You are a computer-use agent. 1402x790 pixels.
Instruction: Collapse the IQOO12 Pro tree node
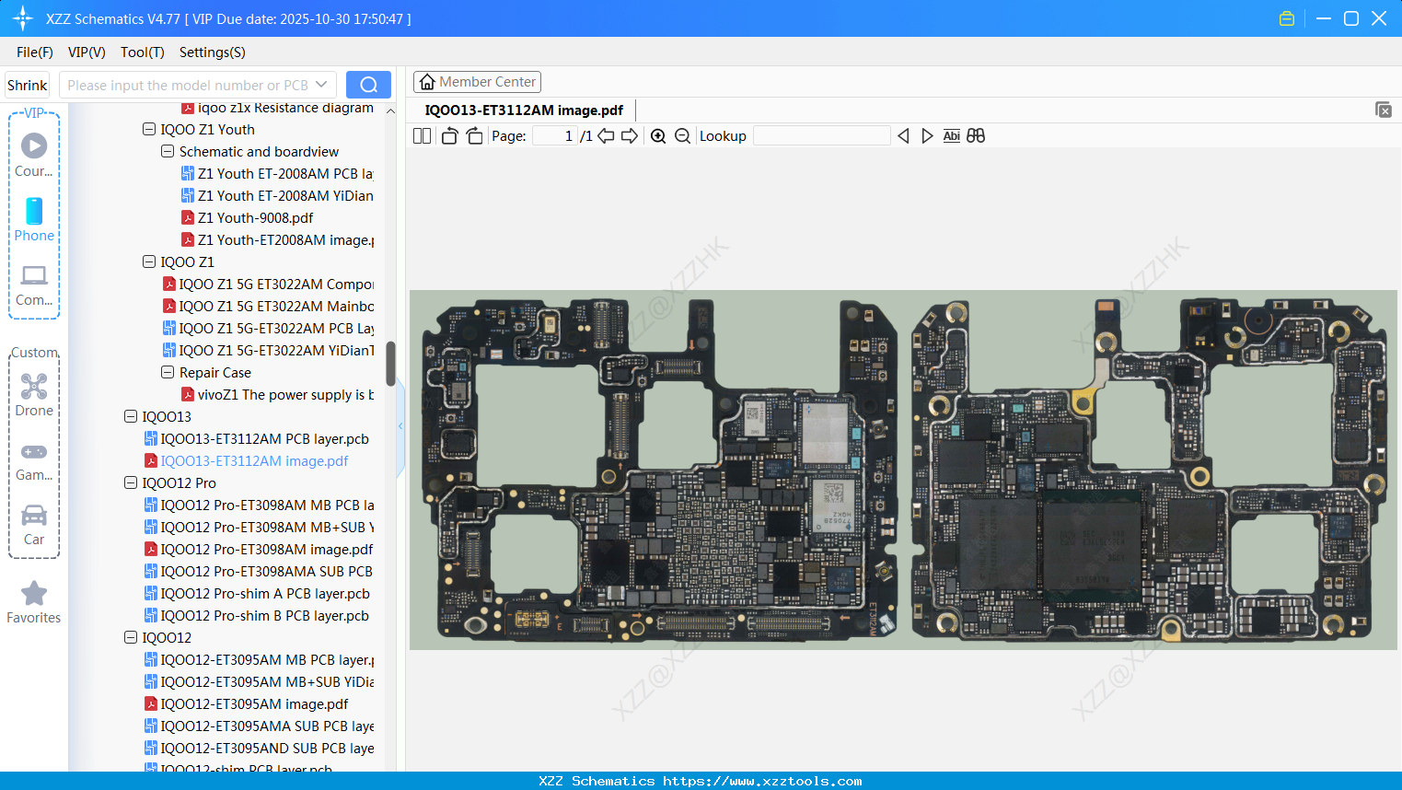[131, 483]
